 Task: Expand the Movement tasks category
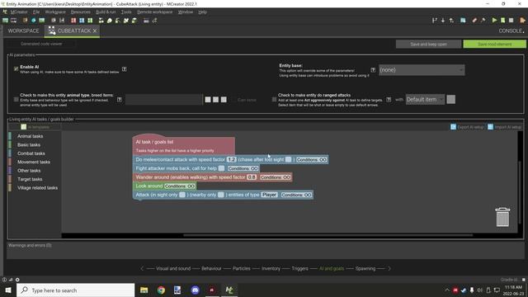[x=34, y=162]
